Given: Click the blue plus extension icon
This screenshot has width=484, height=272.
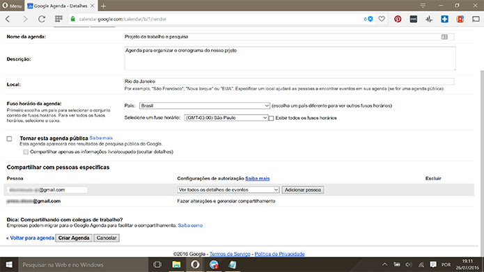Looking at the screenshot, I should point(444,19).
